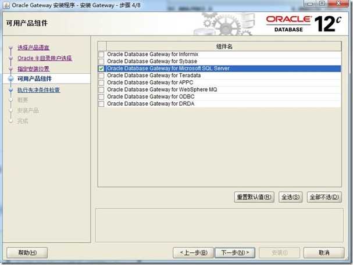
Task: Check the Gateway for DRDA checkbox
Action: click(101, 103)
